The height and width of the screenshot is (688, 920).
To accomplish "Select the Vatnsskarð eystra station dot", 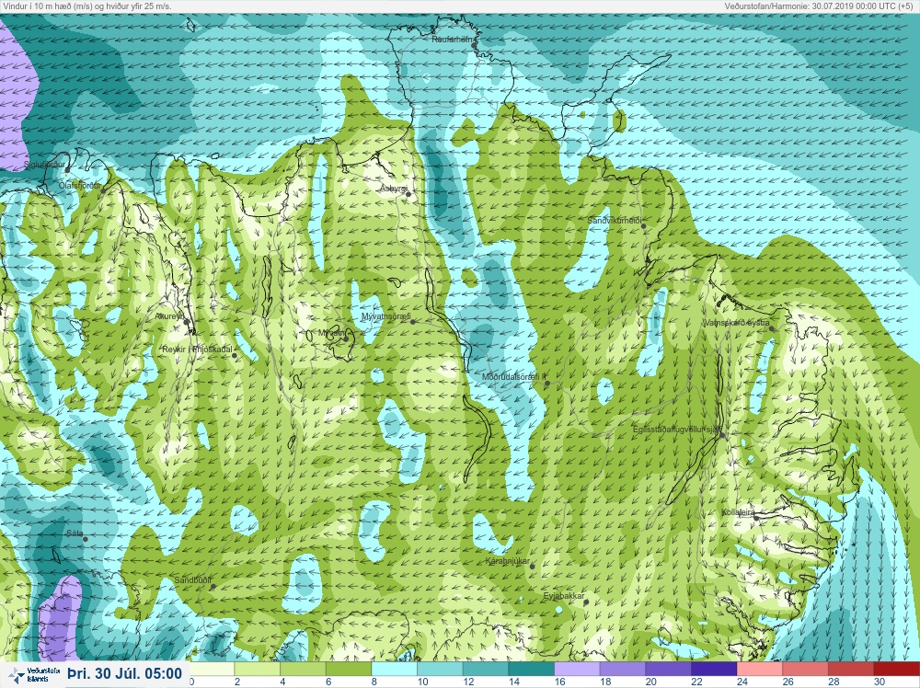I will [772, 328].
